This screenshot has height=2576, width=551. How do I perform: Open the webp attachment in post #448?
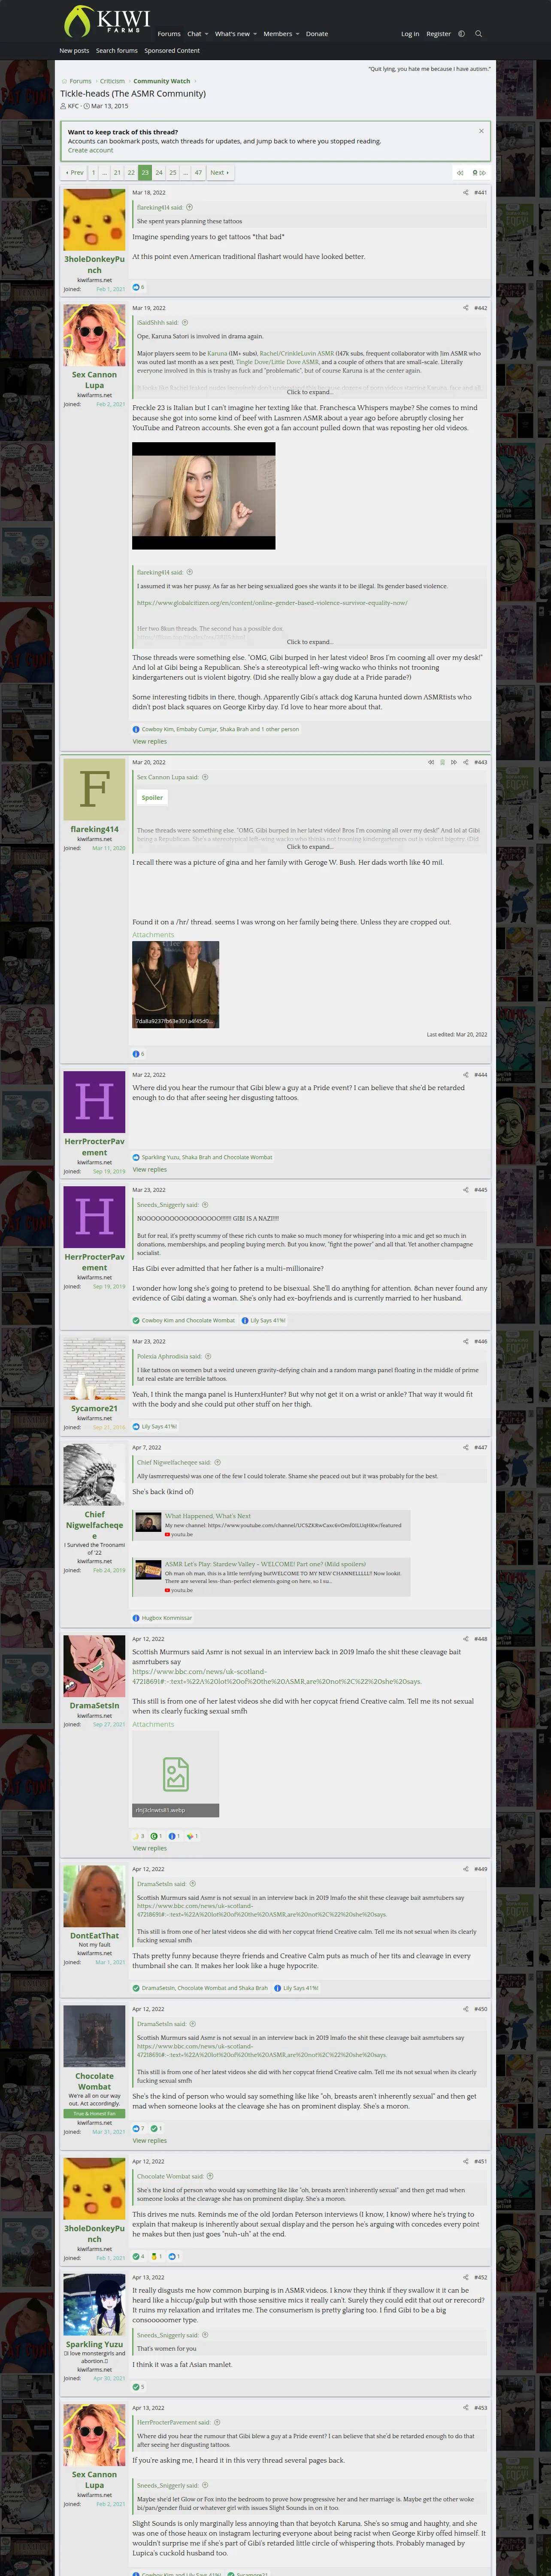click(x=176, y=1774)
